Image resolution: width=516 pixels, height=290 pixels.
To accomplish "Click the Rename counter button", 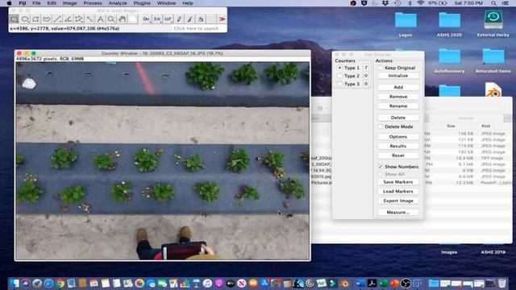I will tap(398, 106).
